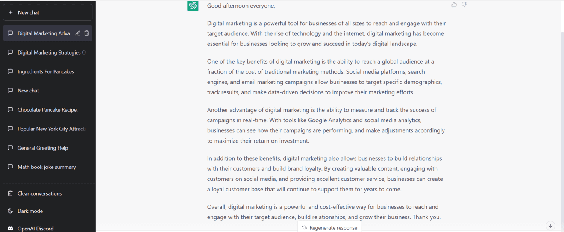Click the thumbs down icon on response
The width and height of the screenshot is (564, 232).
pos(465,5)
